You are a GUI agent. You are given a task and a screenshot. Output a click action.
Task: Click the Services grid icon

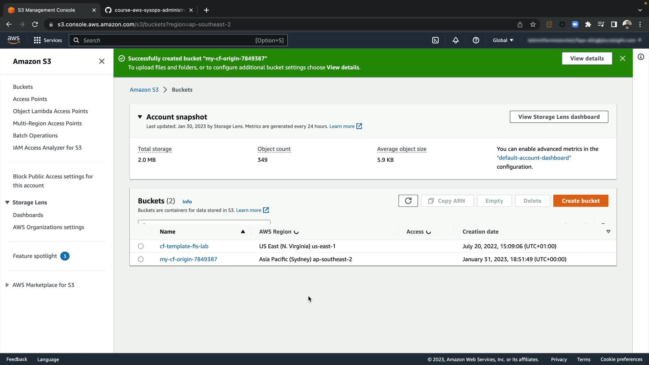(x=37, y=40)
